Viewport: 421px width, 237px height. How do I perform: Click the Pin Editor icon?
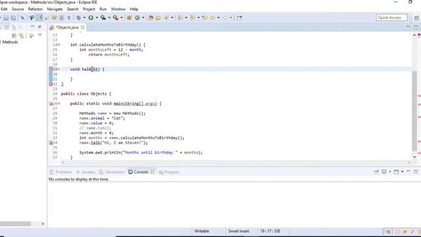(x=239, y=18)
